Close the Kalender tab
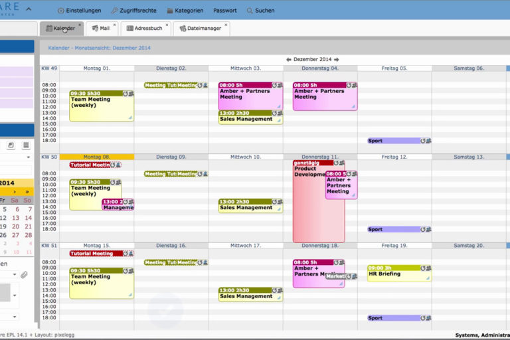Image resolution: width=510 pixels, height=340 pixels. 80,25
